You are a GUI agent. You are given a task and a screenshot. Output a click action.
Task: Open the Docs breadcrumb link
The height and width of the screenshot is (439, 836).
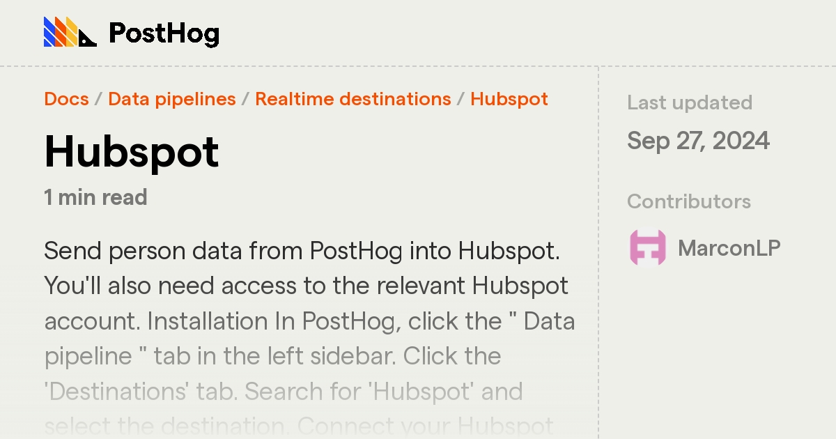pyautogui.click(x=66, y=99)
